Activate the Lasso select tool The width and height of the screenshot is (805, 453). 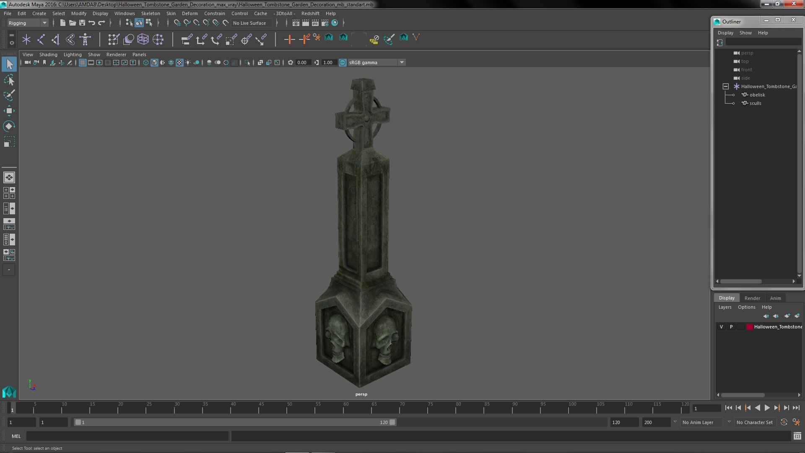pyautogui.click(x=9, y=80)
